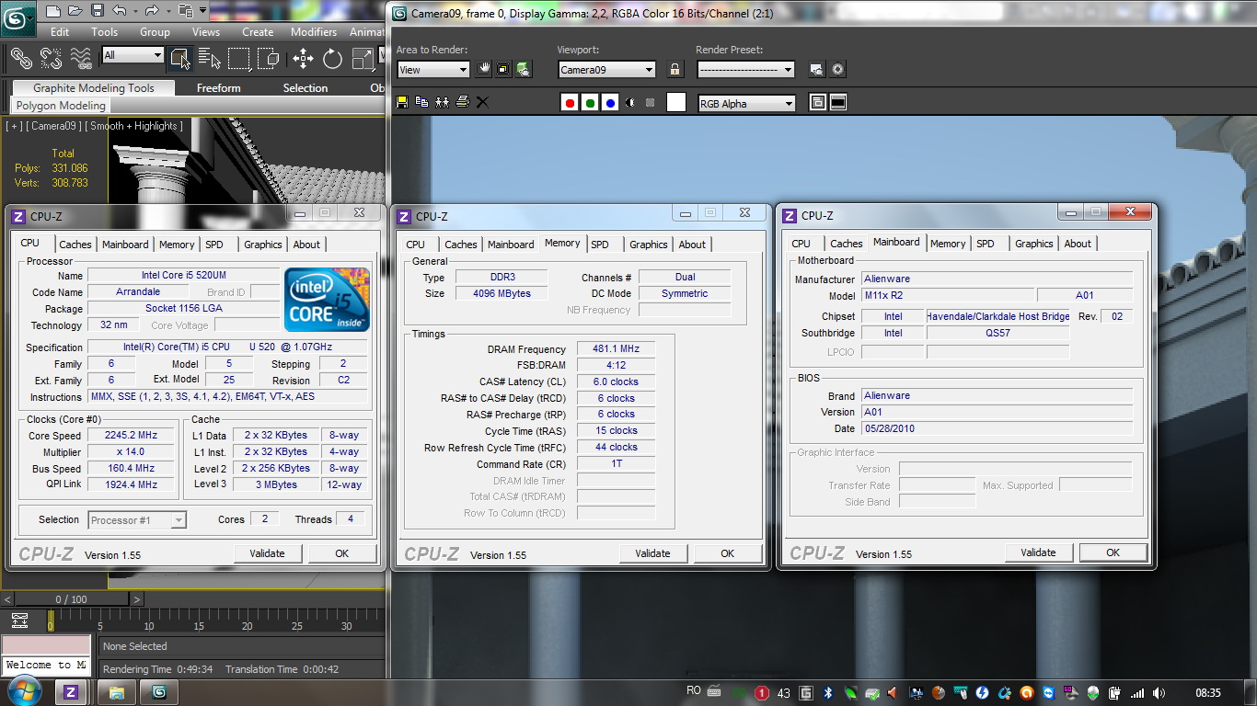
Task: Activate the Select and Rotate tool
Action: tap(332, 59)
